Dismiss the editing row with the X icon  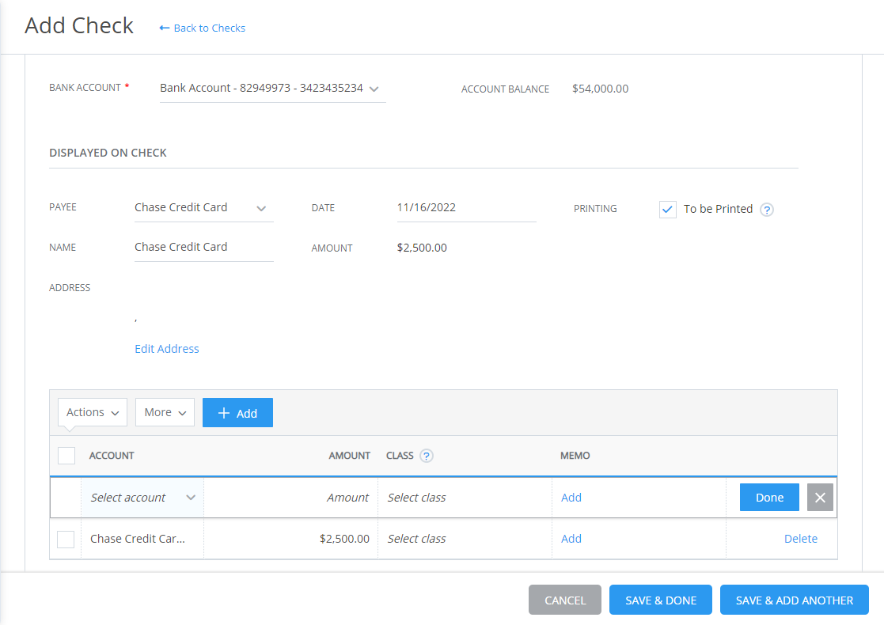click(x=820, y=497)
